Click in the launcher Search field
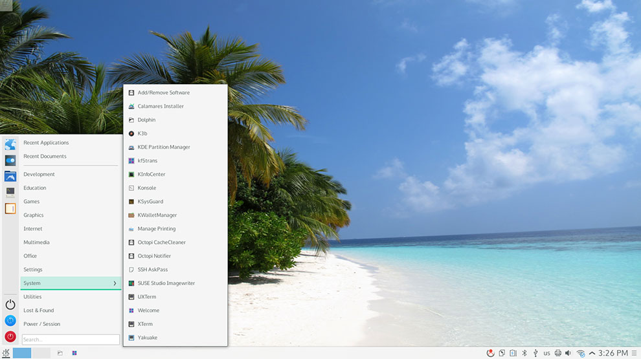The height and width of the screenshot is (359, 641). tap(71, 340)
